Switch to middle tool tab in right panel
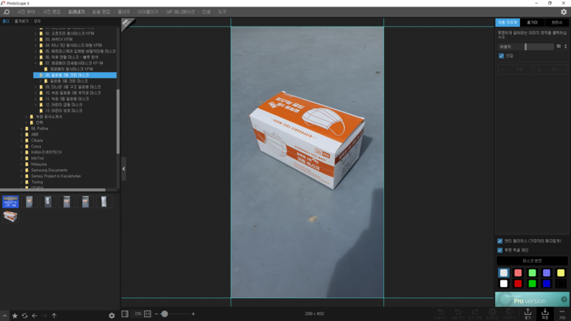The width and height of the screenshot is (571, 321). click(532, 23)
